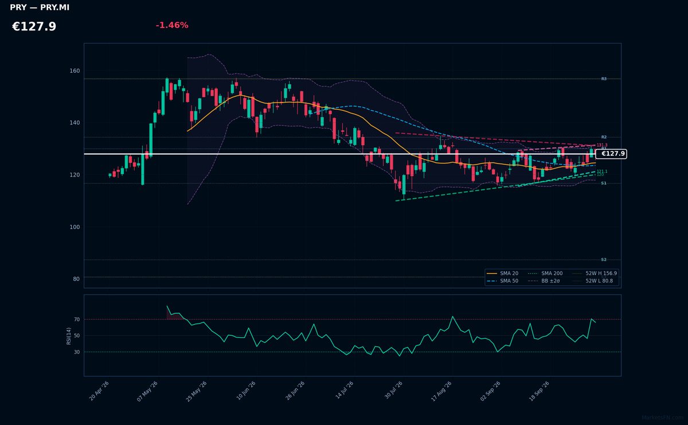Screen dimensions: 688x425
Task: Click the RSI 30 level label
Action: tap(77, 352)
